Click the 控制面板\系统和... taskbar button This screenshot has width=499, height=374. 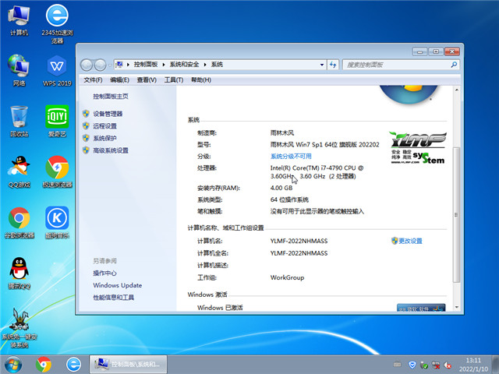[128, 365]
